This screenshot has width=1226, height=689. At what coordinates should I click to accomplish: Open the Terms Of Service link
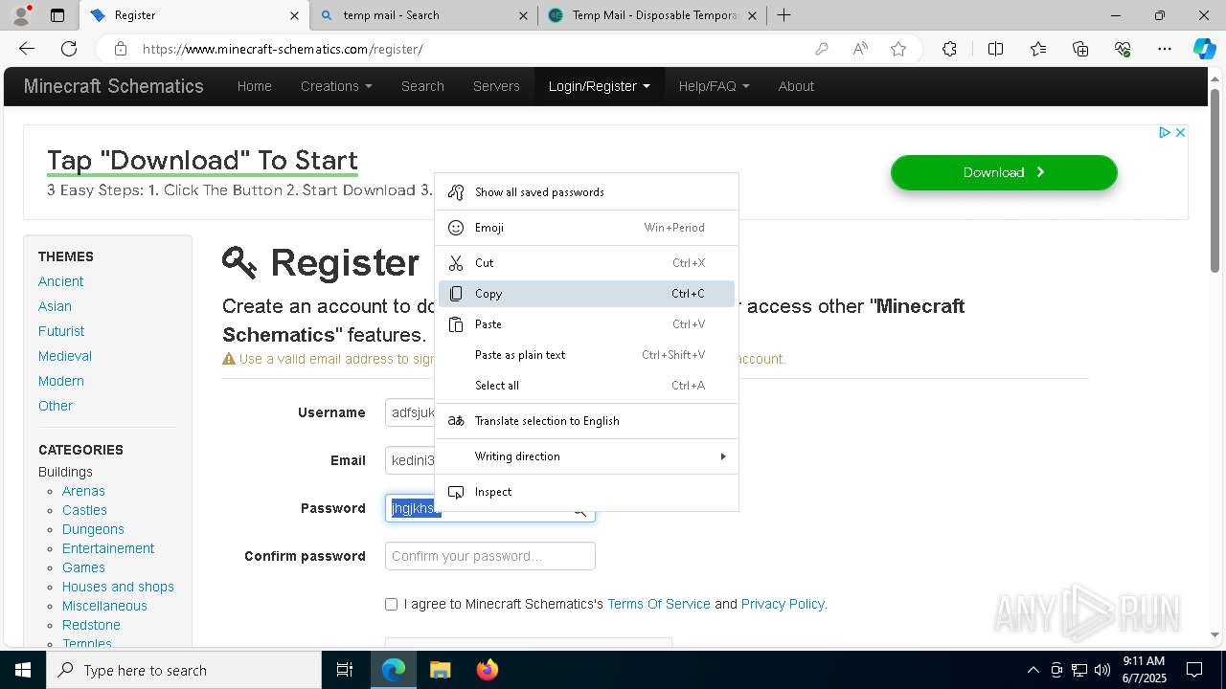pyautogui.click(x=659, y=604)
